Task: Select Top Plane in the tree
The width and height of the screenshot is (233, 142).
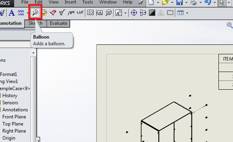Action: [x=13, y=124]
